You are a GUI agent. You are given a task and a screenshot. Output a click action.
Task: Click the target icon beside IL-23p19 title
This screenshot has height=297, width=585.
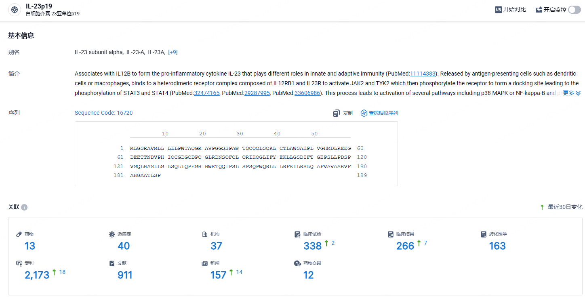pyautogui.click(x=15, y=10)
